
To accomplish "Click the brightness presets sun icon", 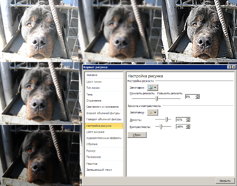I will [150, 112].
